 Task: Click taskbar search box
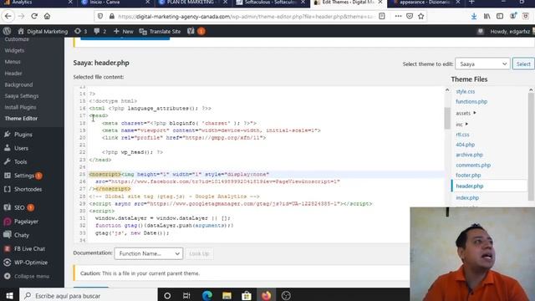(89, 295)
